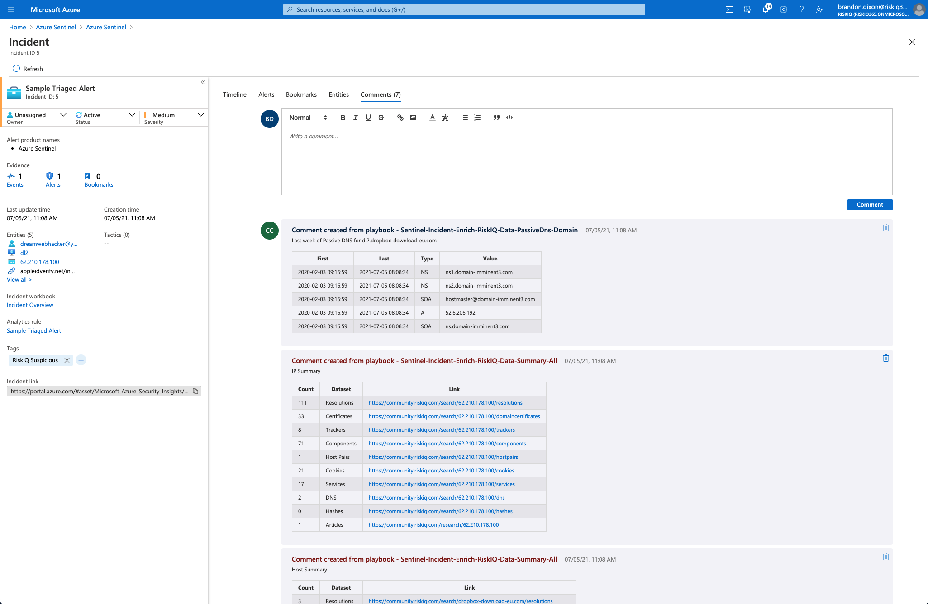The width and height of the screenshot is (928, 604).
Task: Open the riskiq research Articles link
Action: [433, 525]
